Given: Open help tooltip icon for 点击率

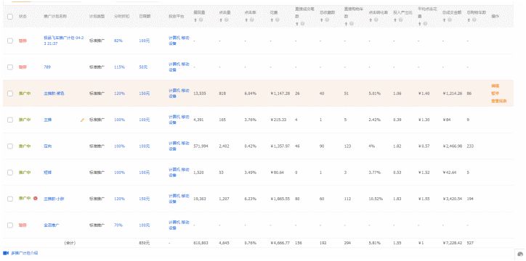Looking at the screenshot, I should pyautogui.click(x=252, y=20).
